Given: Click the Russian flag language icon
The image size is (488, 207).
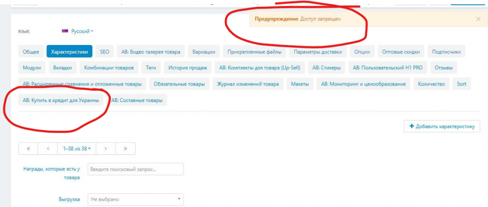Looking at the screenshot, I should pos(64,31).
